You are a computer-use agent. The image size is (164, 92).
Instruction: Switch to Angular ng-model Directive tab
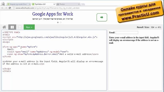coord(18,4)
